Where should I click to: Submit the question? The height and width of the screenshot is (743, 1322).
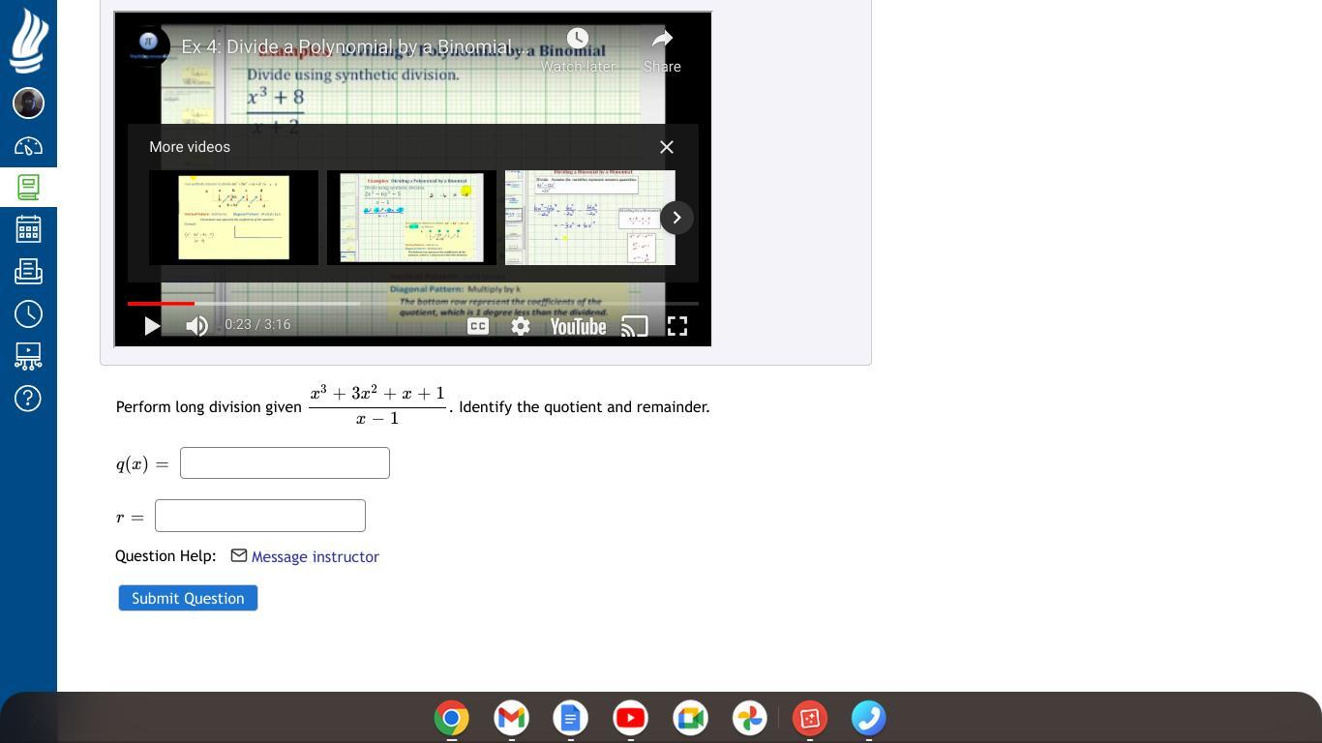click(188, 598)
